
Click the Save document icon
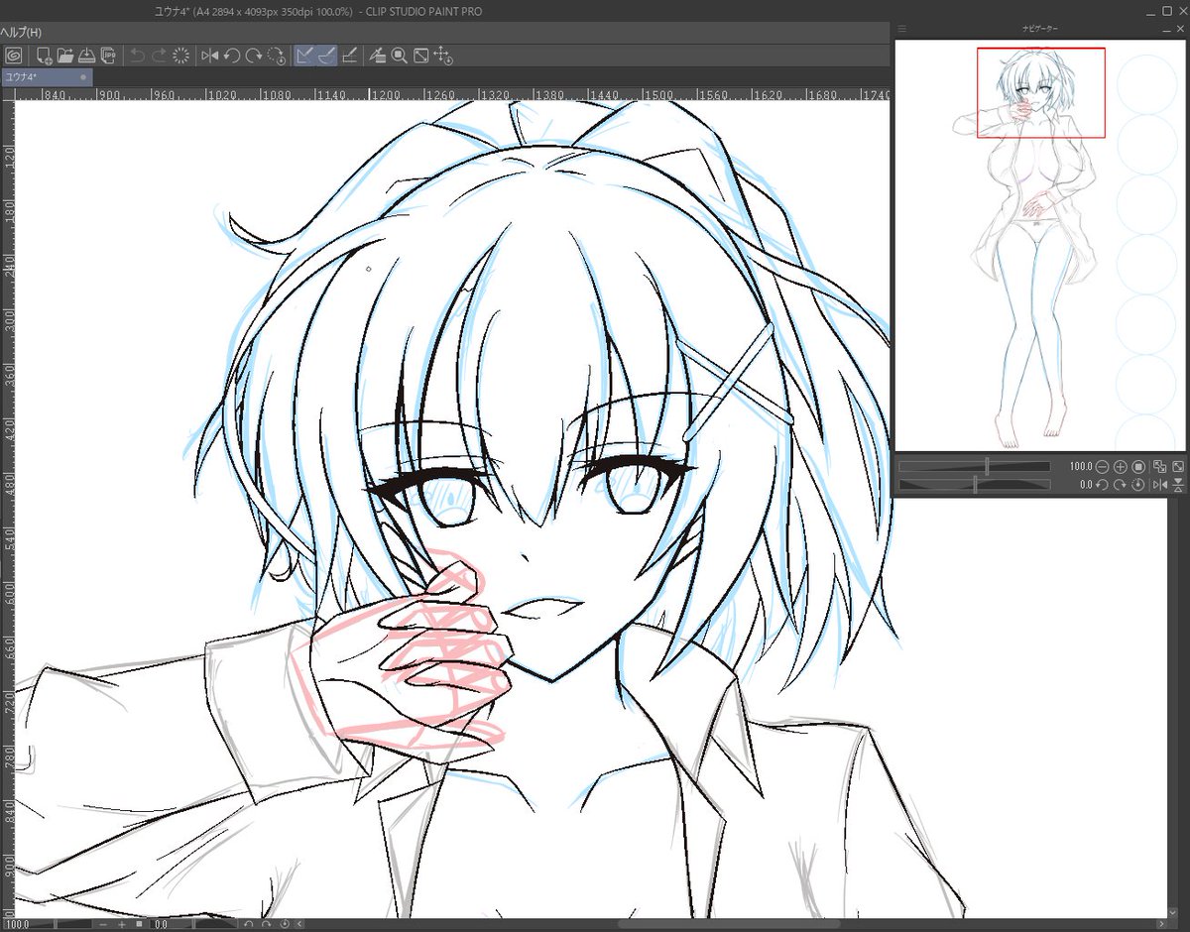click(85, 56)
